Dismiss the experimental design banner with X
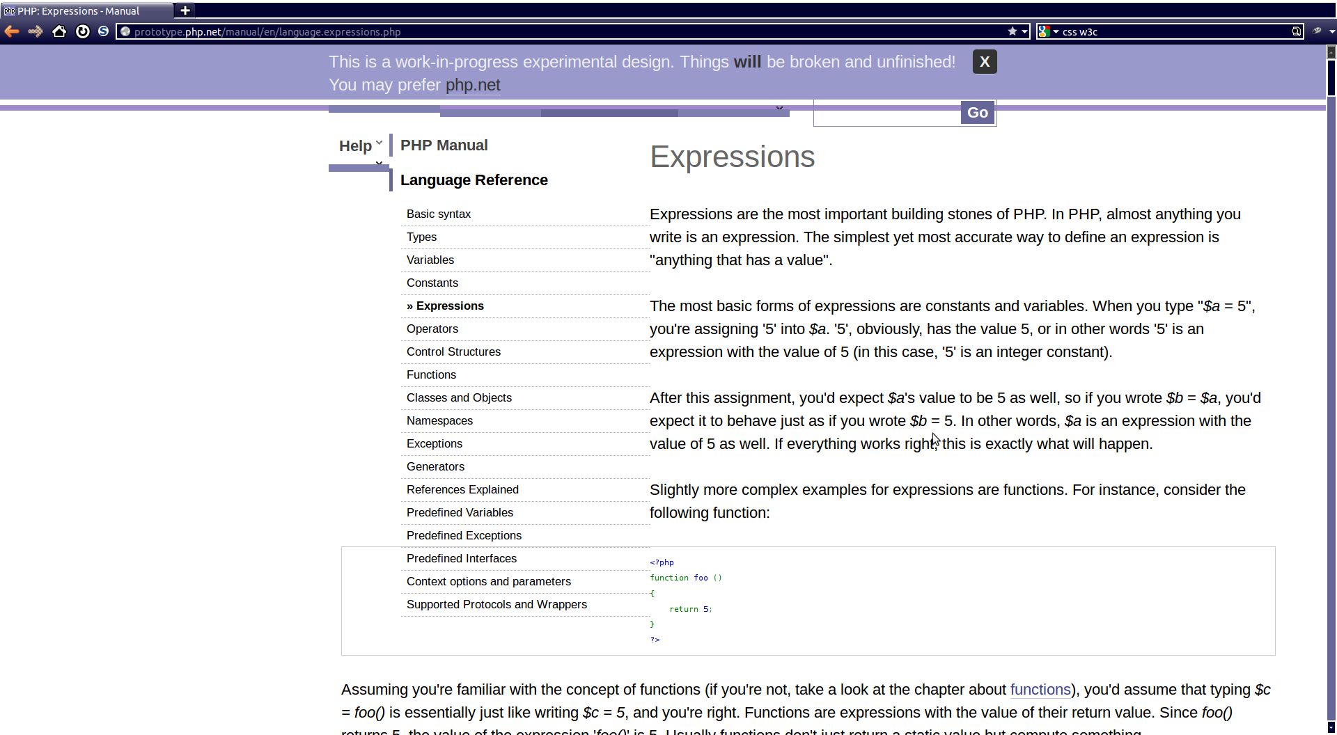1337x735 pixels. click(x=984, y=62)
